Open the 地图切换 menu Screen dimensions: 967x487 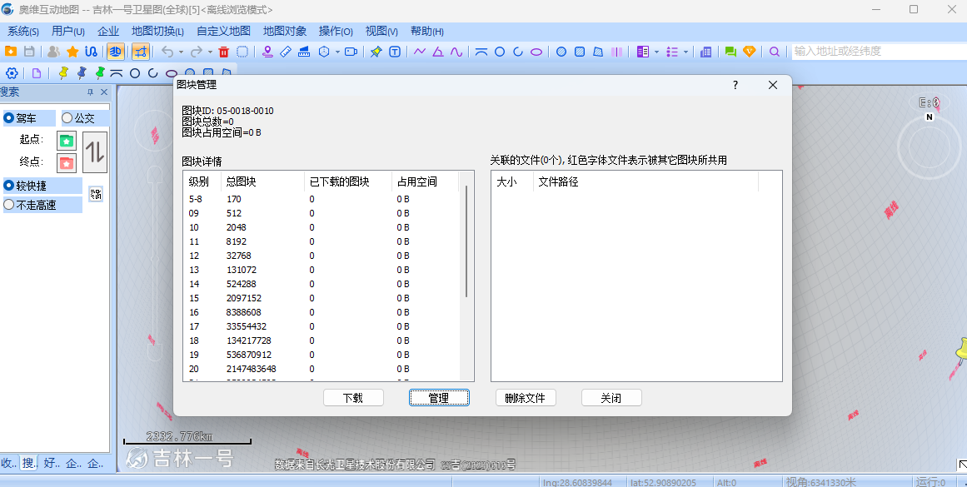[156, 31]
